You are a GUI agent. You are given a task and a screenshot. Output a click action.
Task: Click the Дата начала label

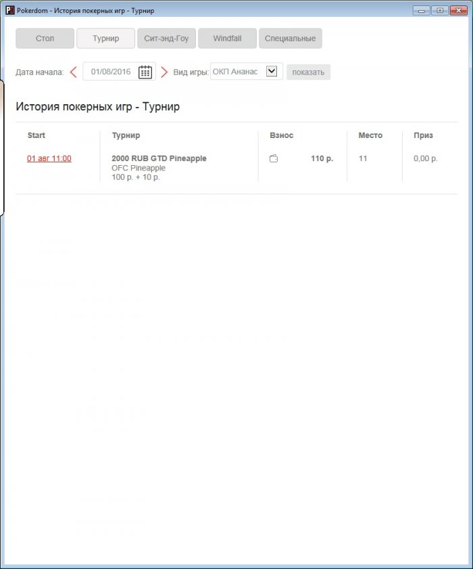(x=39, y=72)
